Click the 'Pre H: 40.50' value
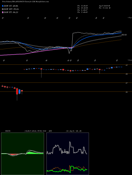 tap(82, 8)
